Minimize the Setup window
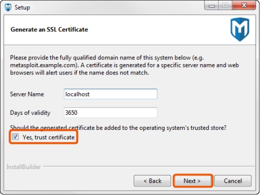The height and width of the screenshot is (195, 260). pyautogui.click(x=212, y=6)
